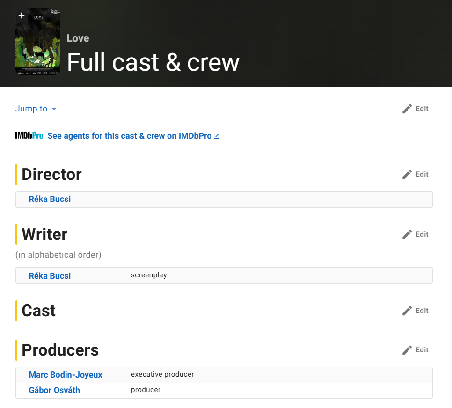Screen dimensions: 452x408
Task: Expand the Jump to dropdown
Action: pyautogui.click(x=36, y=109)
